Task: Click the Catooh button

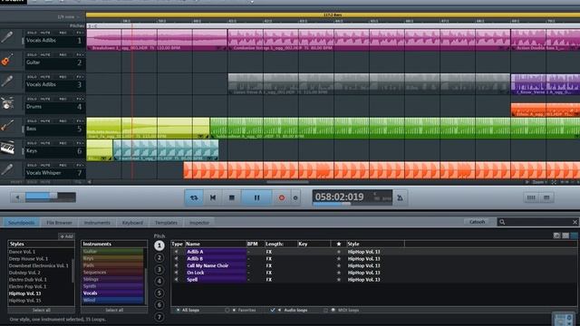Action: click(x=477, y=222)
